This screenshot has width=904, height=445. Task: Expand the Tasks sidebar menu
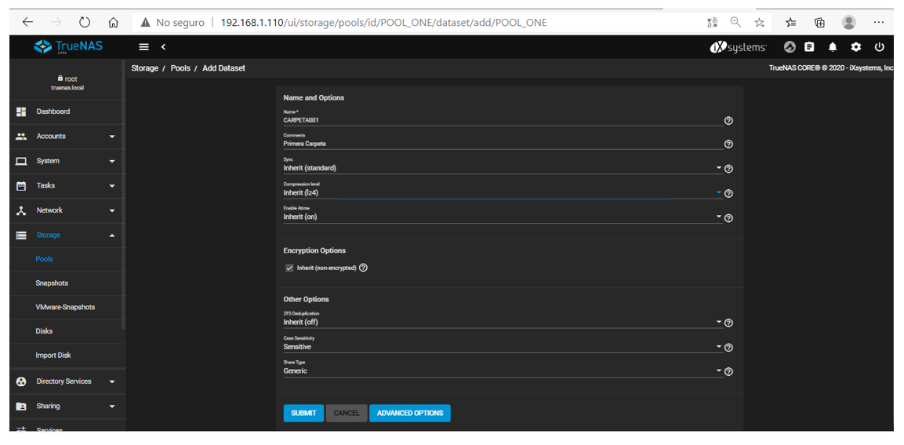65,186
